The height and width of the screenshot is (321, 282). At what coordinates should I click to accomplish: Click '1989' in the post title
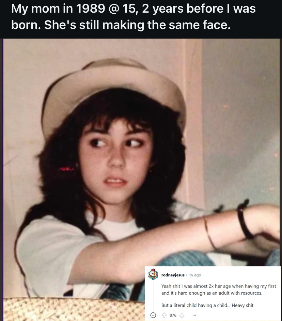pos(91,9)
